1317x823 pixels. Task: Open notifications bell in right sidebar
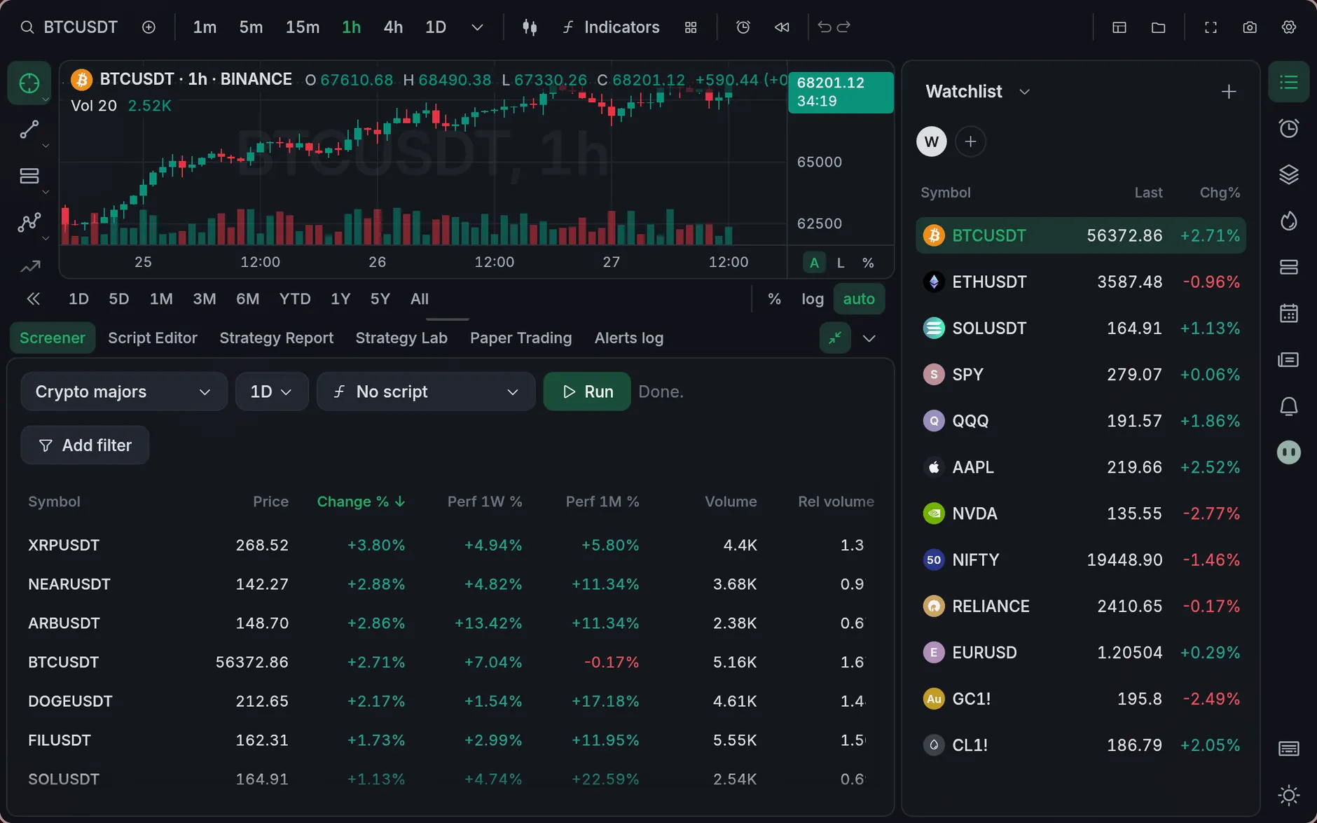(x=1289, y=406)
